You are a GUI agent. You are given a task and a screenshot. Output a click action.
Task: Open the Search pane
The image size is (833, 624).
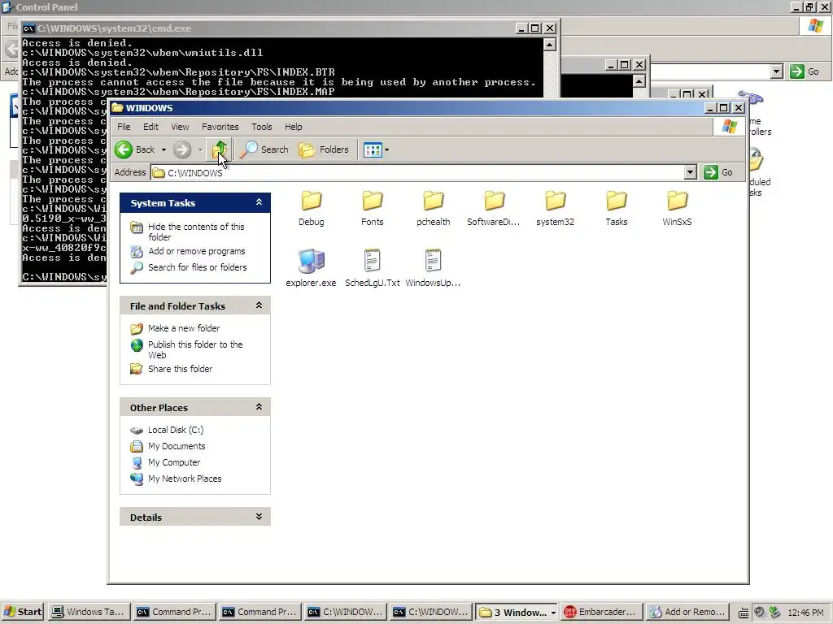(264, 149)
